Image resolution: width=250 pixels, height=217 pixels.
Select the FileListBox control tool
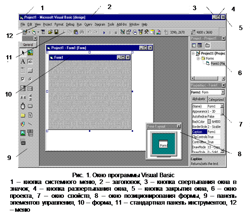click(x=30, y=115)
